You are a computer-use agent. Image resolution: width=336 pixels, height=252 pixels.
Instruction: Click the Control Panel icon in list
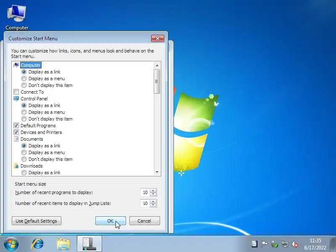click(x=16, y=99)
